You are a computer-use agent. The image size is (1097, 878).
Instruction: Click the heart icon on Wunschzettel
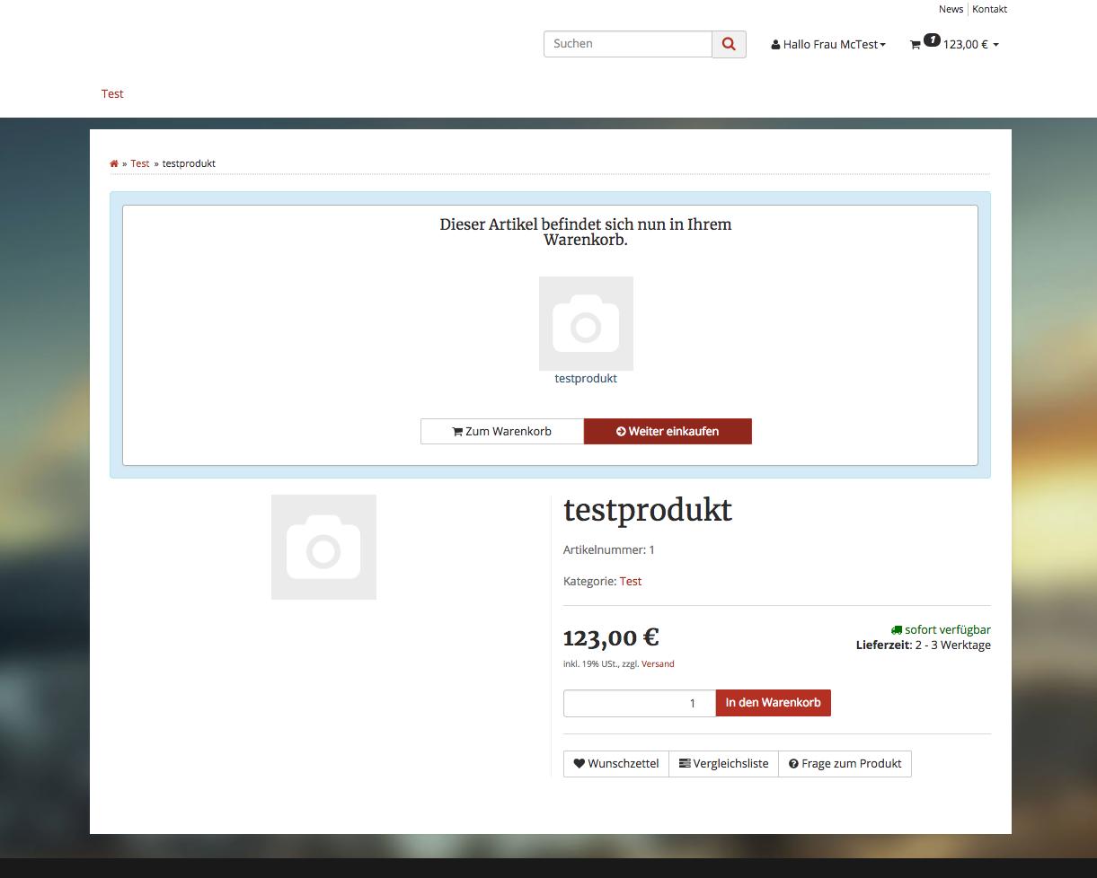coord(579,763)
